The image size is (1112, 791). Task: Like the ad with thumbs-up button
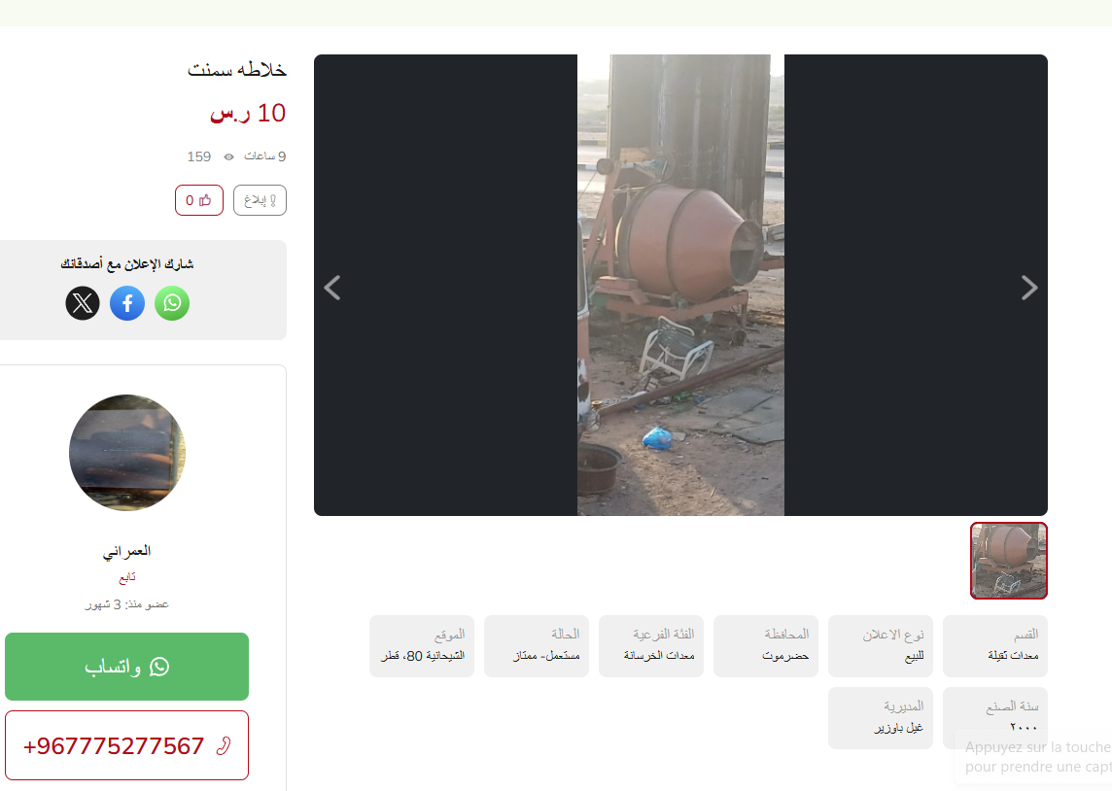tap(199, 200)
